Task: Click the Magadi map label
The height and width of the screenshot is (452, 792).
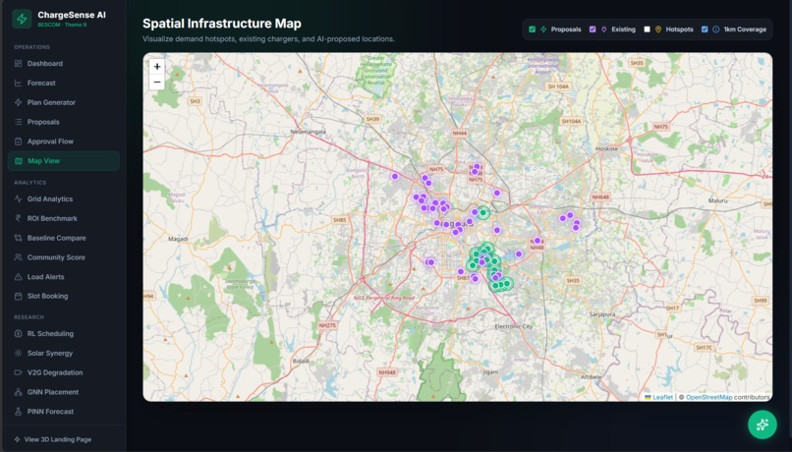Action: coord(178,239)
